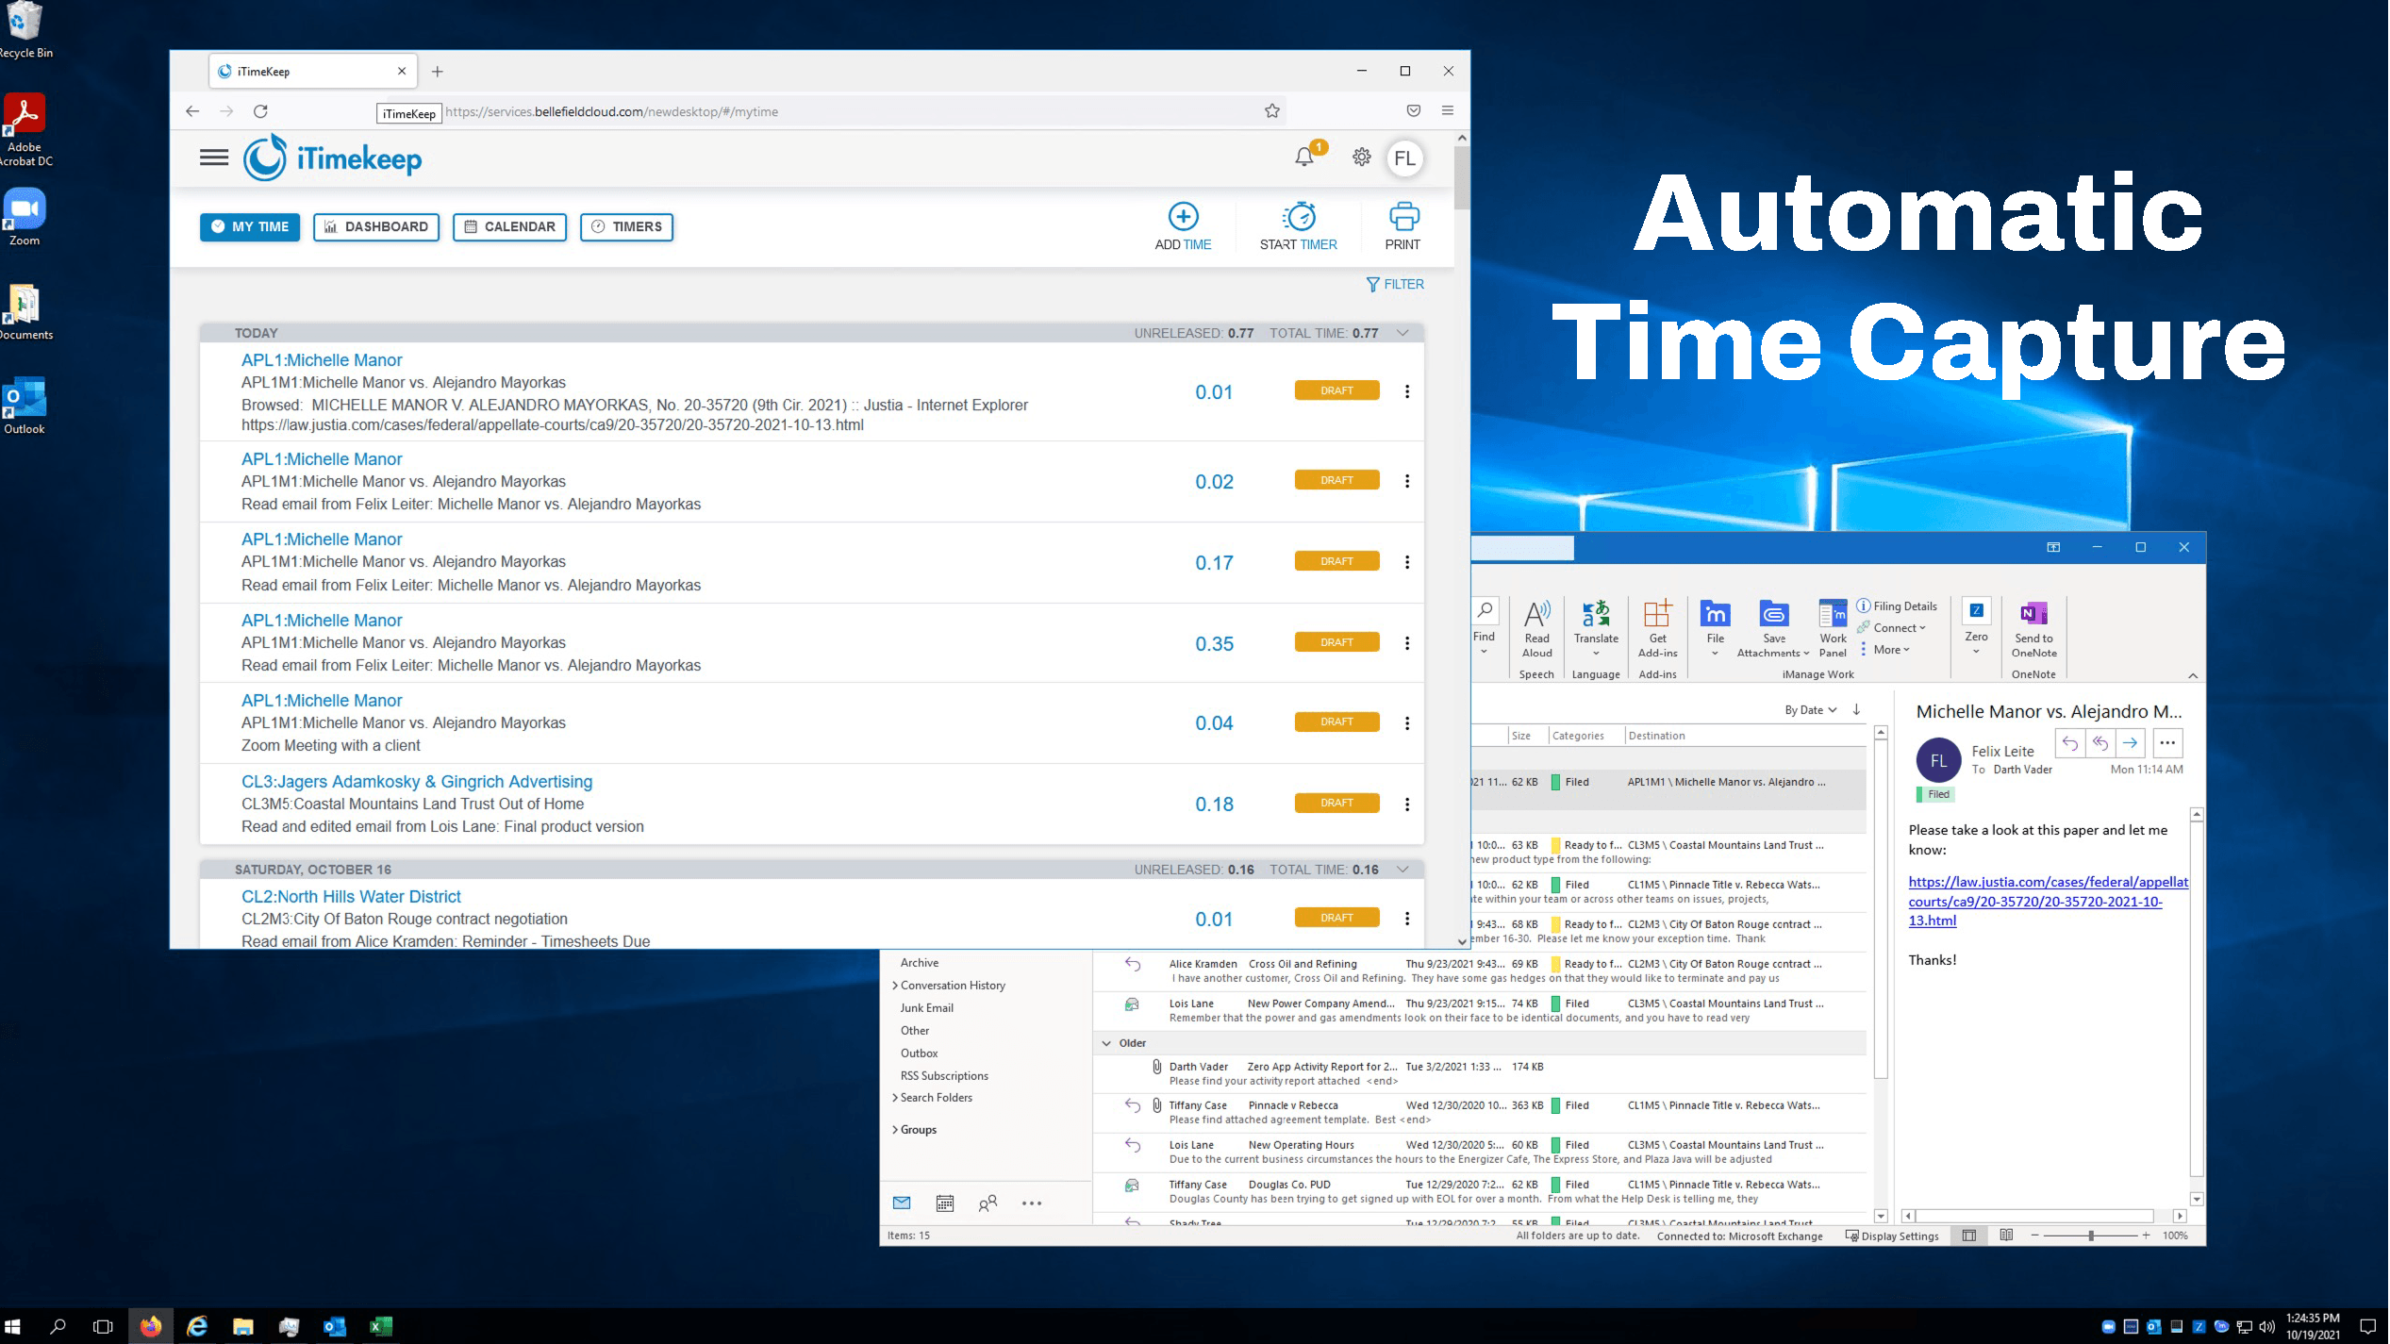Image resolution: width=2390 pixels, height=1344 pixels.
Task: Open the By Date sort dropdown
Action: [1810, 710]
